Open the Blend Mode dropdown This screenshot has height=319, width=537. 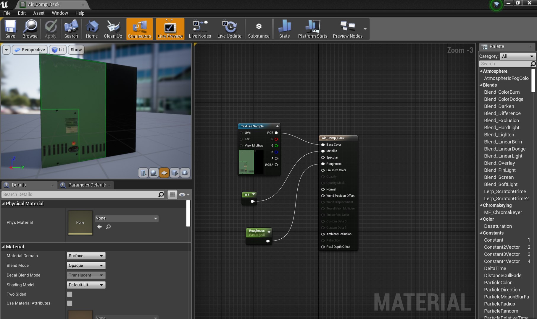click(x=86, y=266)
